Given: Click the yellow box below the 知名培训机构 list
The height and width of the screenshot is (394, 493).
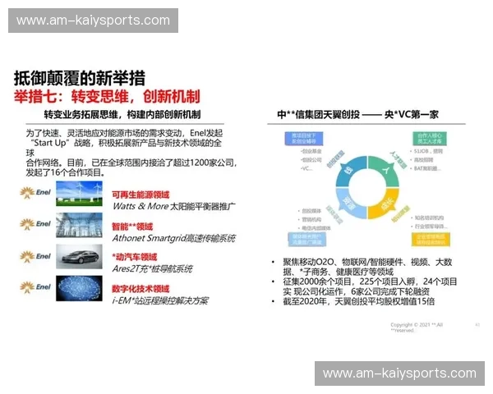Looking at the screenshot, I should coord(431,239).
